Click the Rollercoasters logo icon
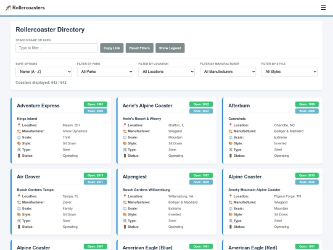The width and height of the screenshot is (333, 250). 8,8
